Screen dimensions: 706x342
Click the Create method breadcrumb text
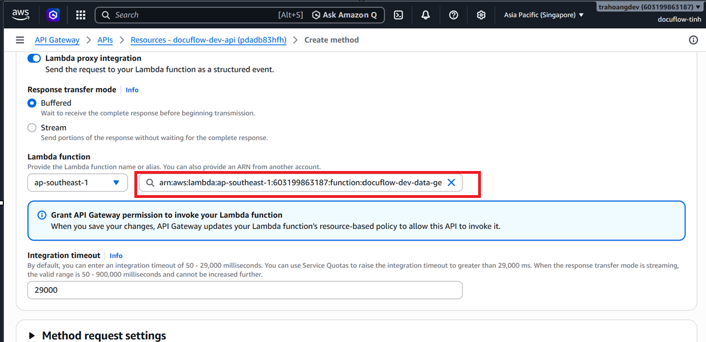[x=331, y=40]
